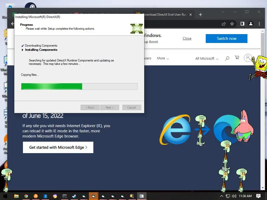Open the tab search chevron in the title bar
This screenshot has height=200, width=267.
[x=223, y=12]
